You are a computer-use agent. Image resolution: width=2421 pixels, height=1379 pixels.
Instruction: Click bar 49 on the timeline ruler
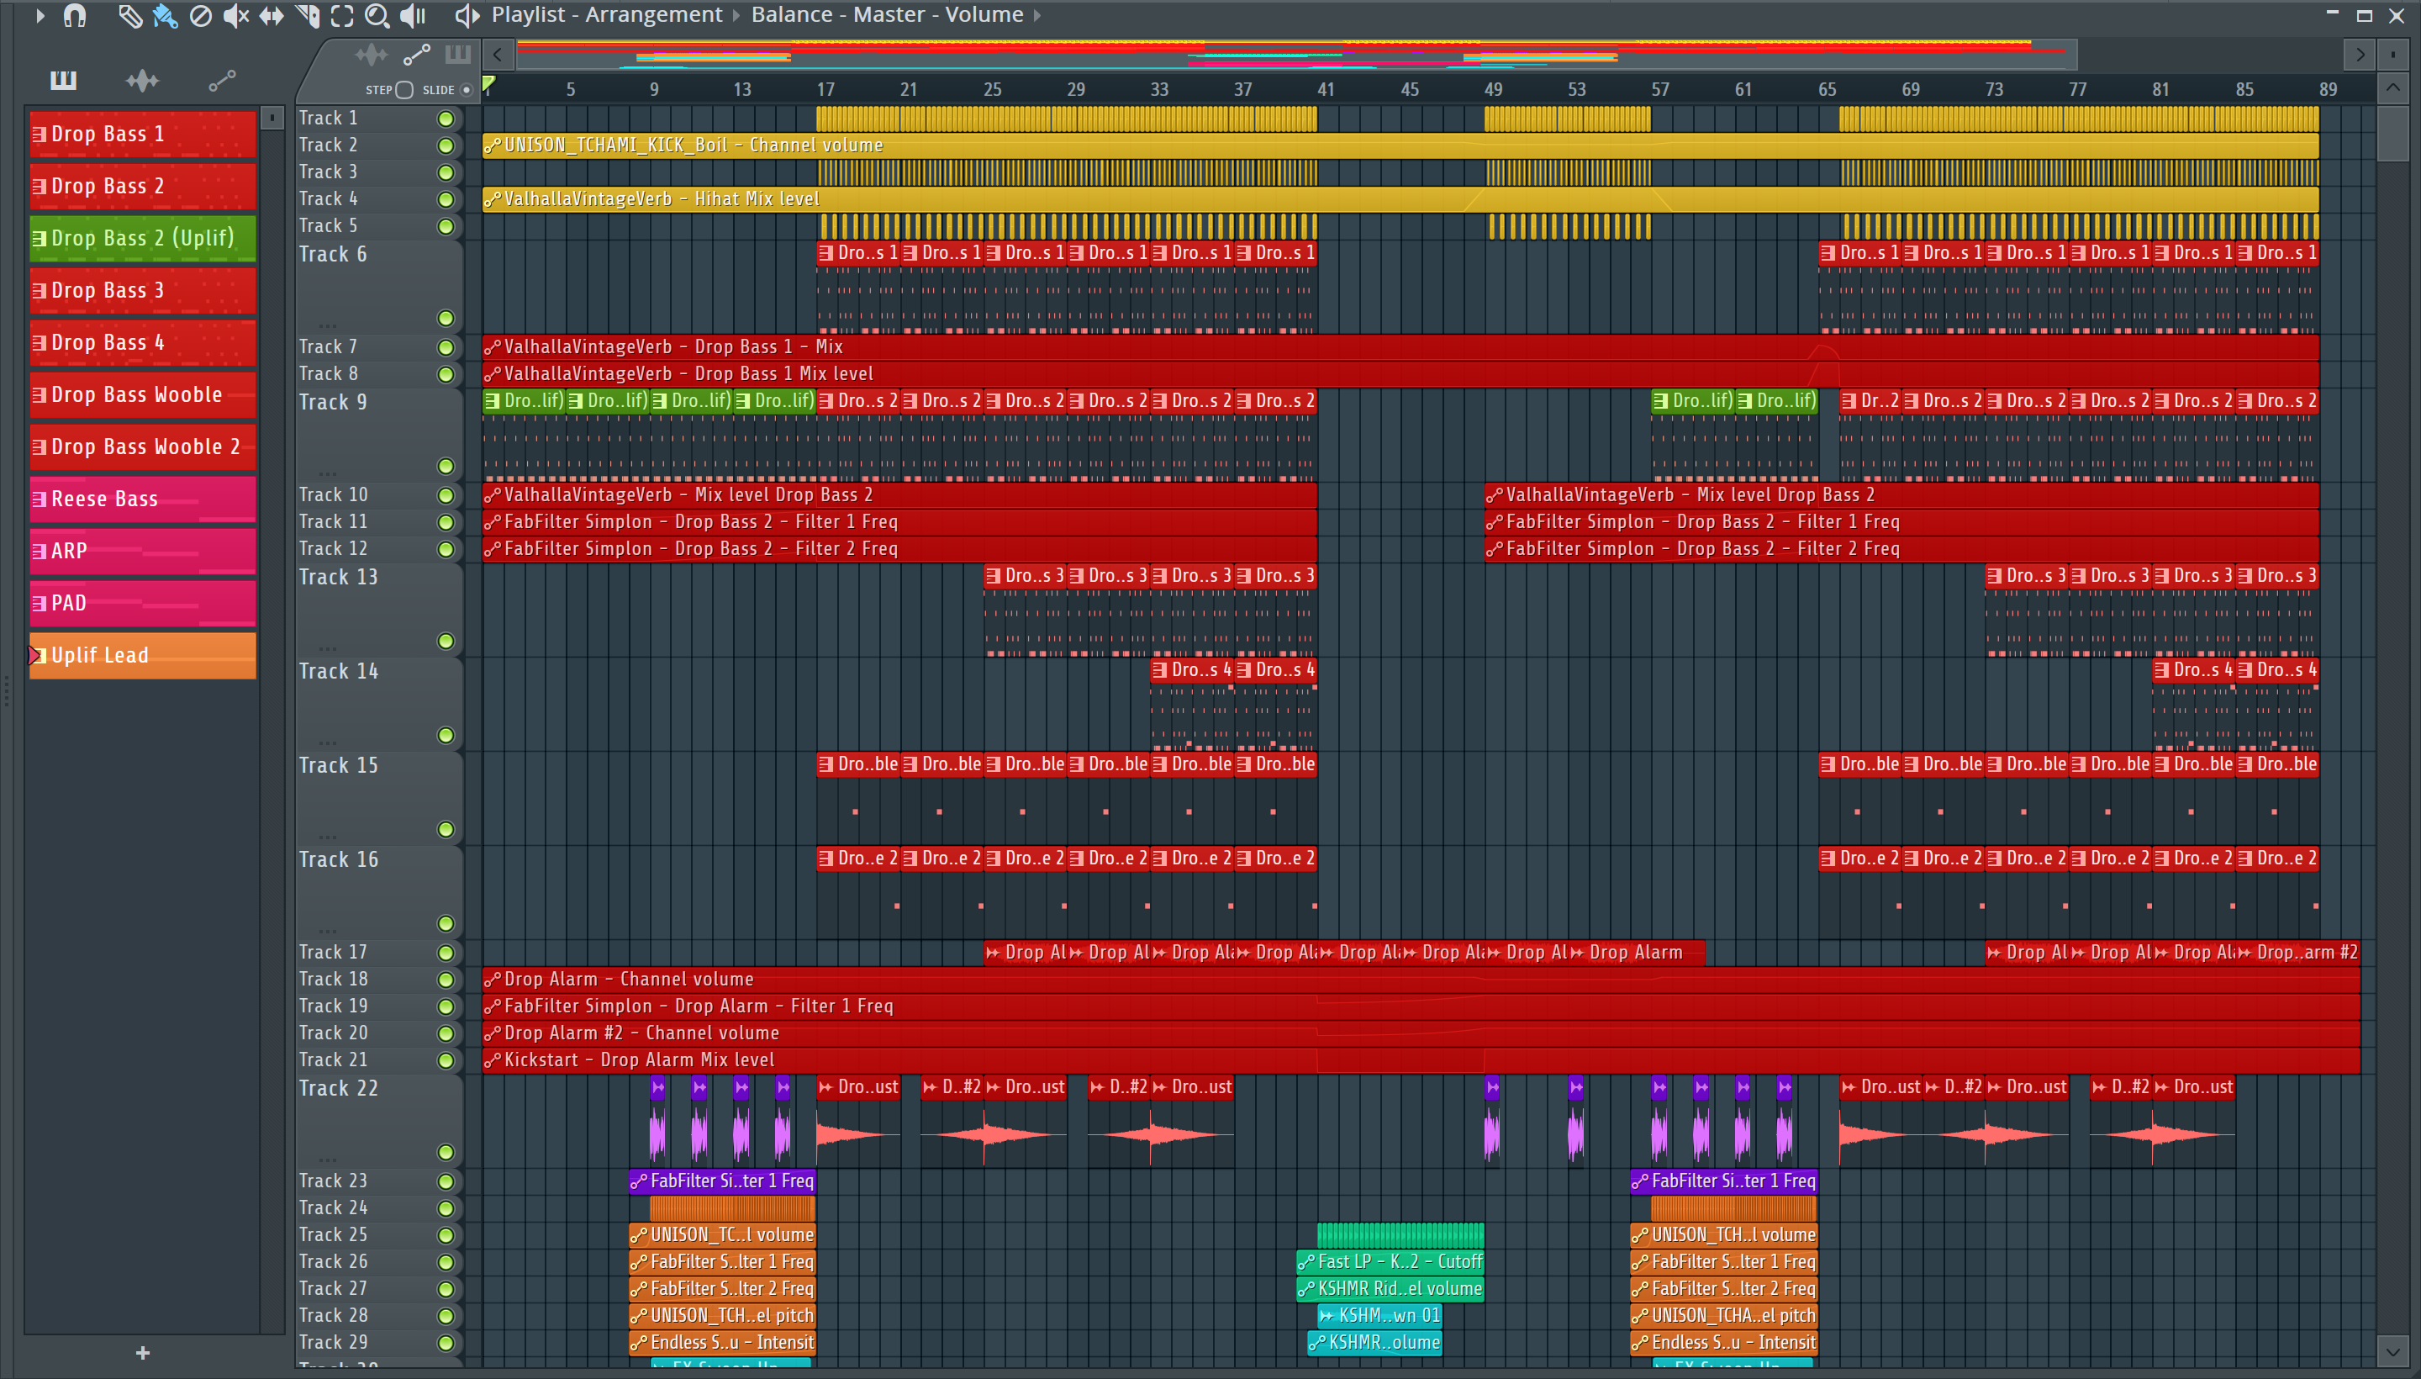(1492, 89)
